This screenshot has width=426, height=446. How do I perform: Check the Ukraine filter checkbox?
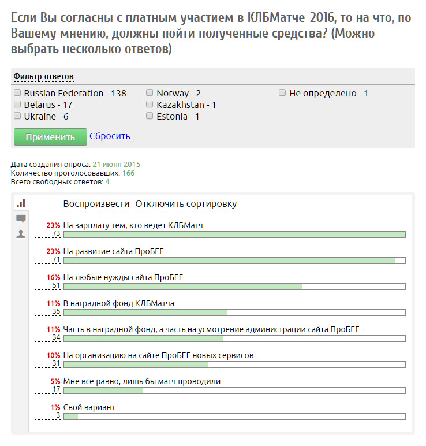(x=17, y=116)
